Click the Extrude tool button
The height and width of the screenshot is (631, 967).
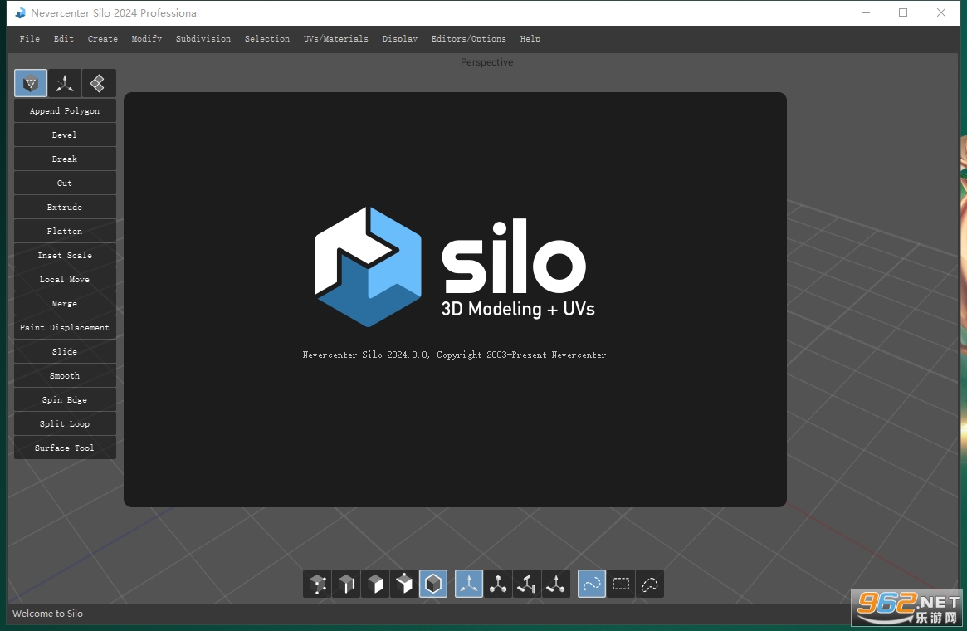click(65, 208)
